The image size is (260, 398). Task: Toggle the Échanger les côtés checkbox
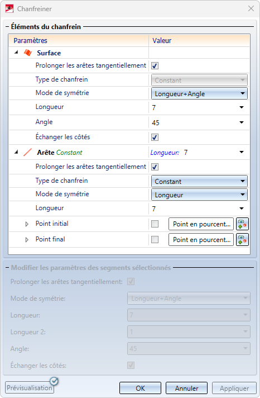click(155, 138)
